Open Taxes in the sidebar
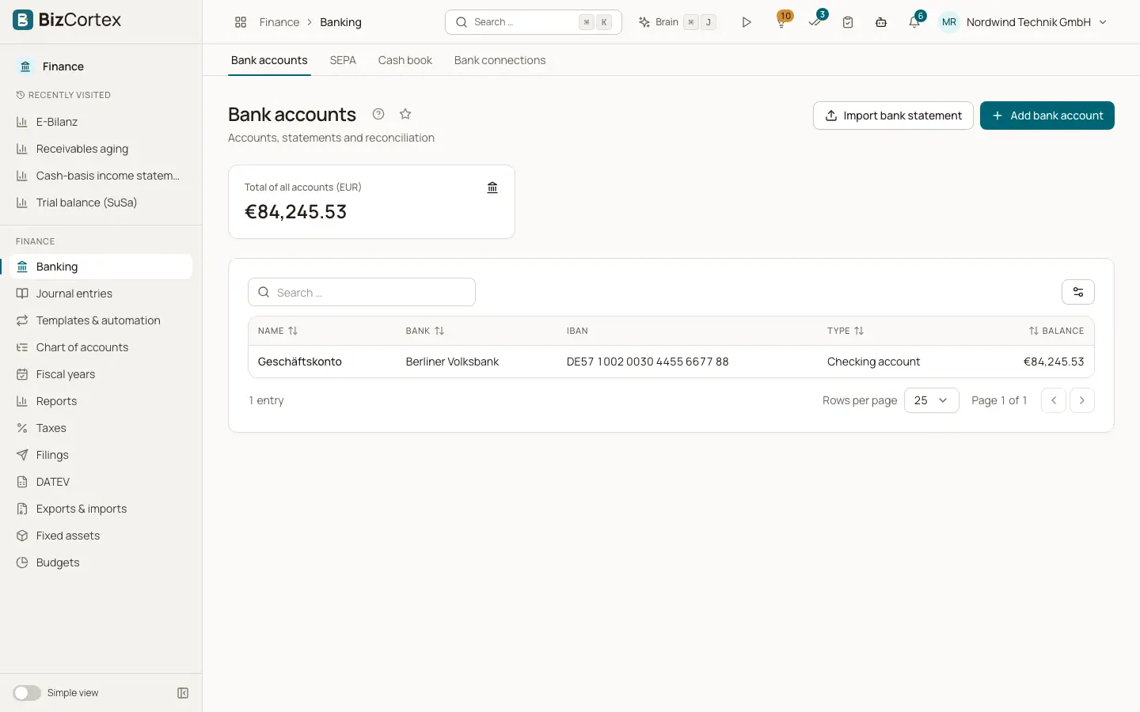Viewport: 1140px width, 712px height. pos(101,428)
